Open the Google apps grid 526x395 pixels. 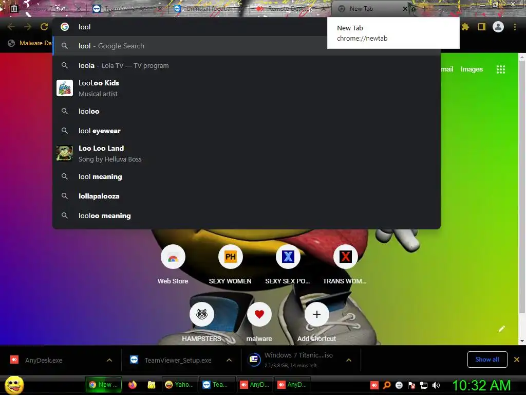(x=500, y=69)
